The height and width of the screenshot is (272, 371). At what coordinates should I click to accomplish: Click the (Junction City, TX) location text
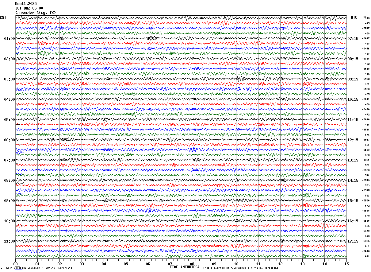[x=36, y=13]
